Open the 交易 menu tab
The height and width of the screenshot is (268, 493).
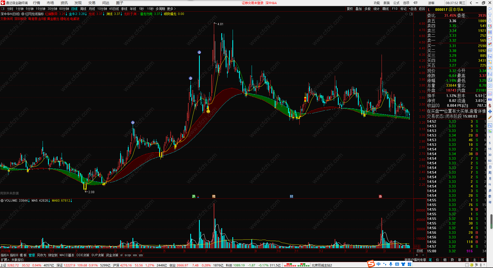pos(92,3)
